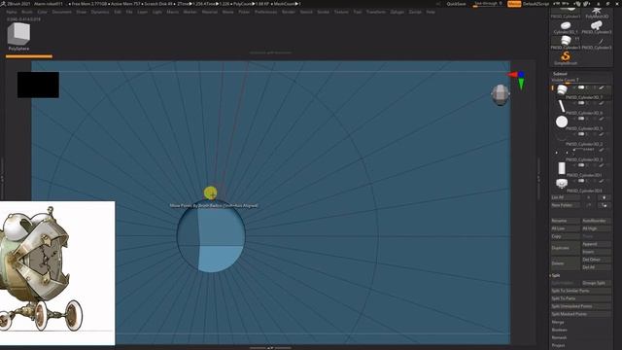622x350 pixels.
Task: Click the New Folder button
Action: [x=566, y=205]
